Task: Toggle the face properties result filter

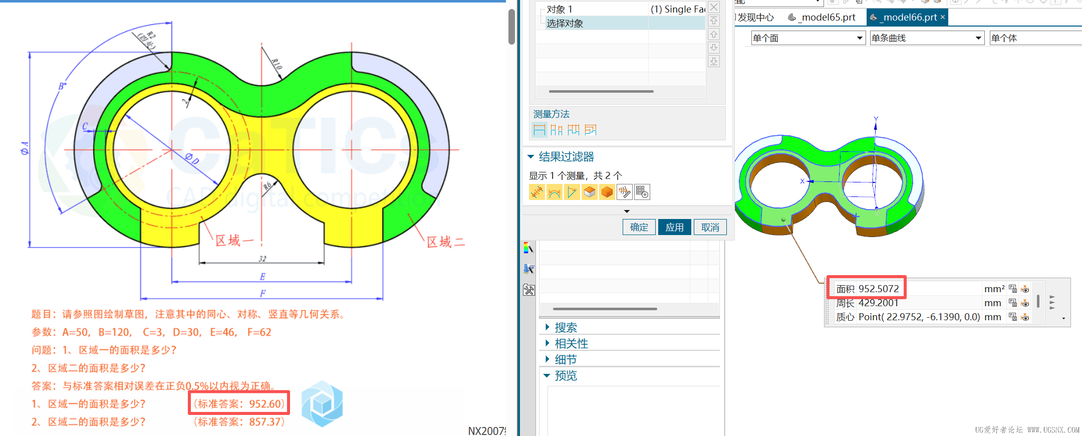Action: 590,192
